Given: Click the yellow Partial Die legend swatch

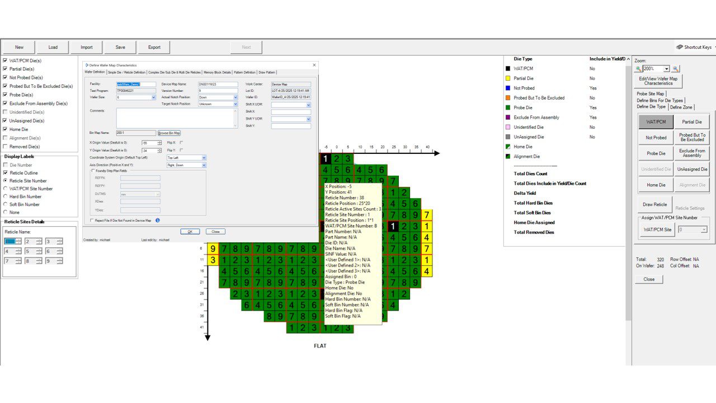Looking at the screenshot, I should [x=508, y=78].
